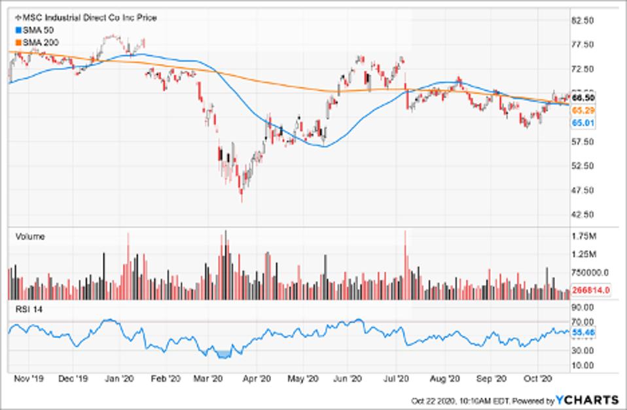Click the shaded oversold RSI dip below 30
The width and height of the screenshot is (627, 410).
coord(224,354)
